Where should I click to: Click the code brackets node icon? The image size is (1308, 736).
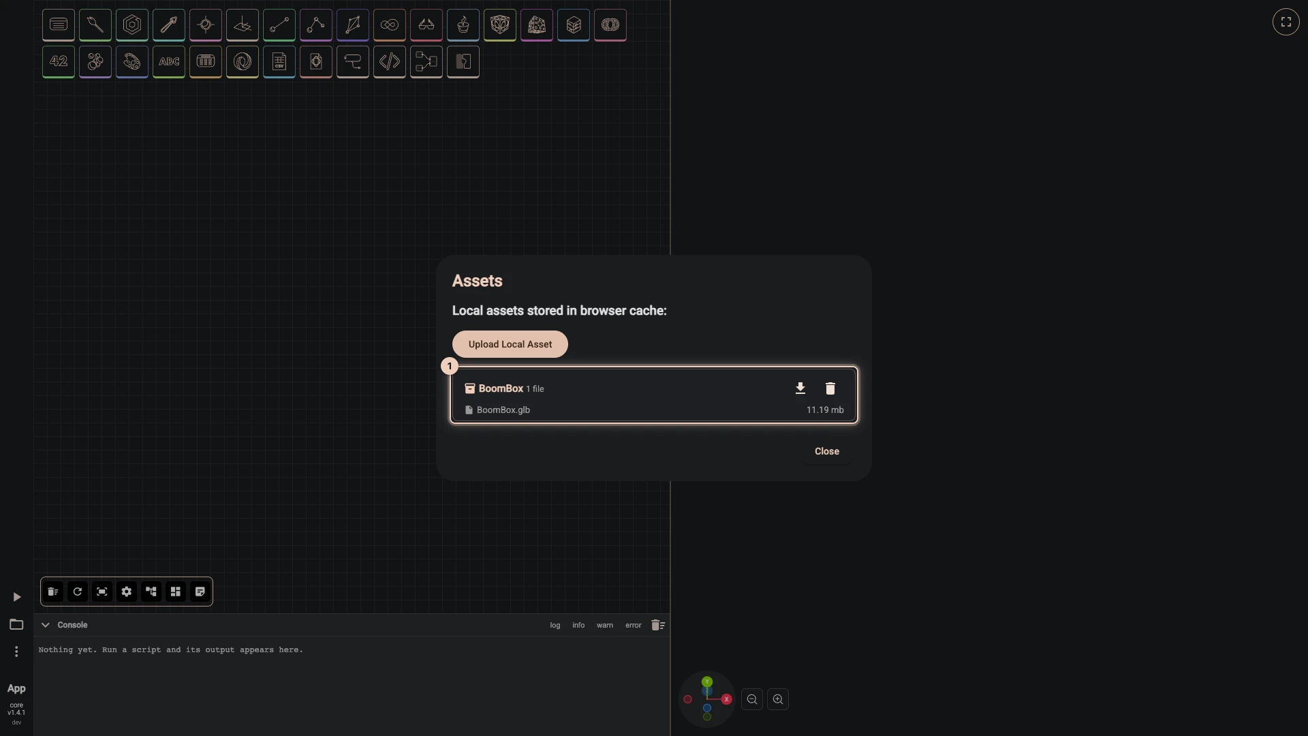[x=390, y=62]
